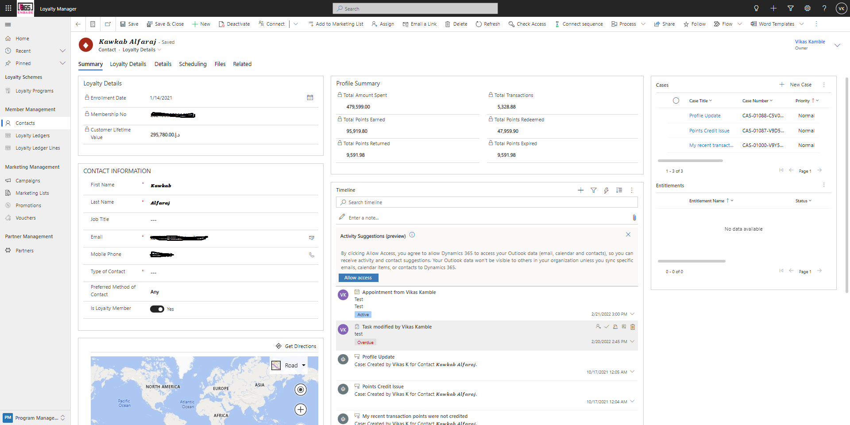
Task: Open the Related tab
Action: click(x=242, y=64)
